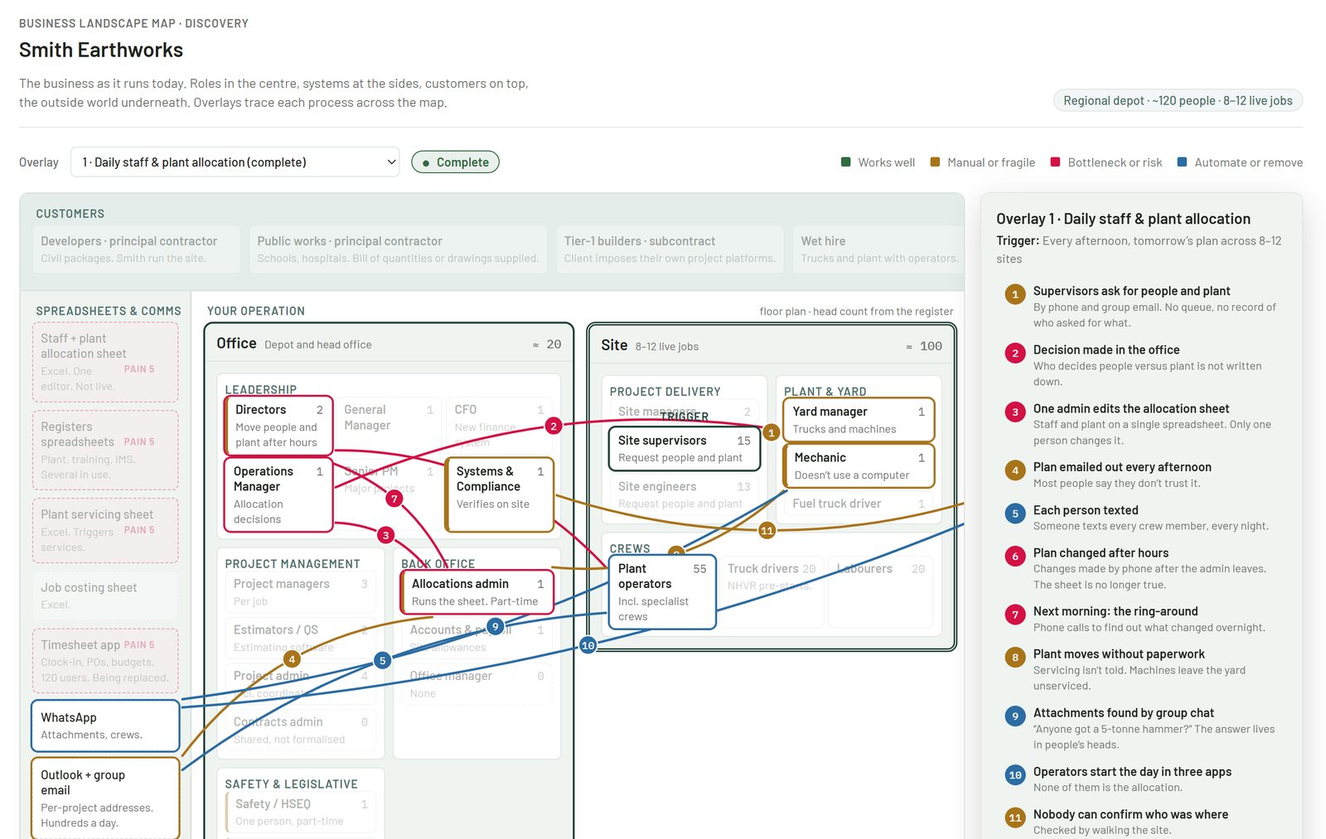1326x839 pixels.
Task: Click step 6 circle beside Plan changed after hours
Action: (1015, 556)
